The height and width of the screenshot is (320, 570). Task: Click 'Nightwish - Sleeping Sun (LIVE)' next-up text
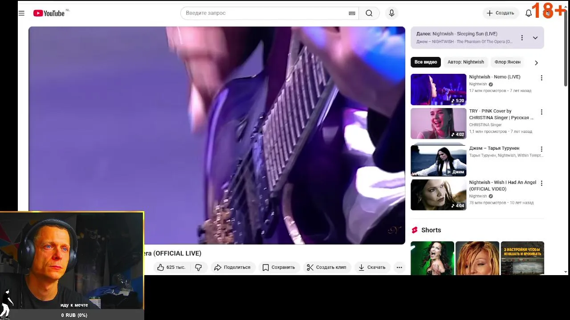(x=465, y=34)
